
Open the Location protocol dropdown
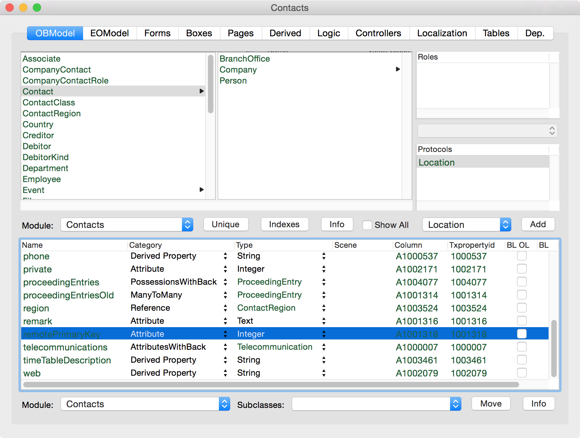tap(467, 225)
